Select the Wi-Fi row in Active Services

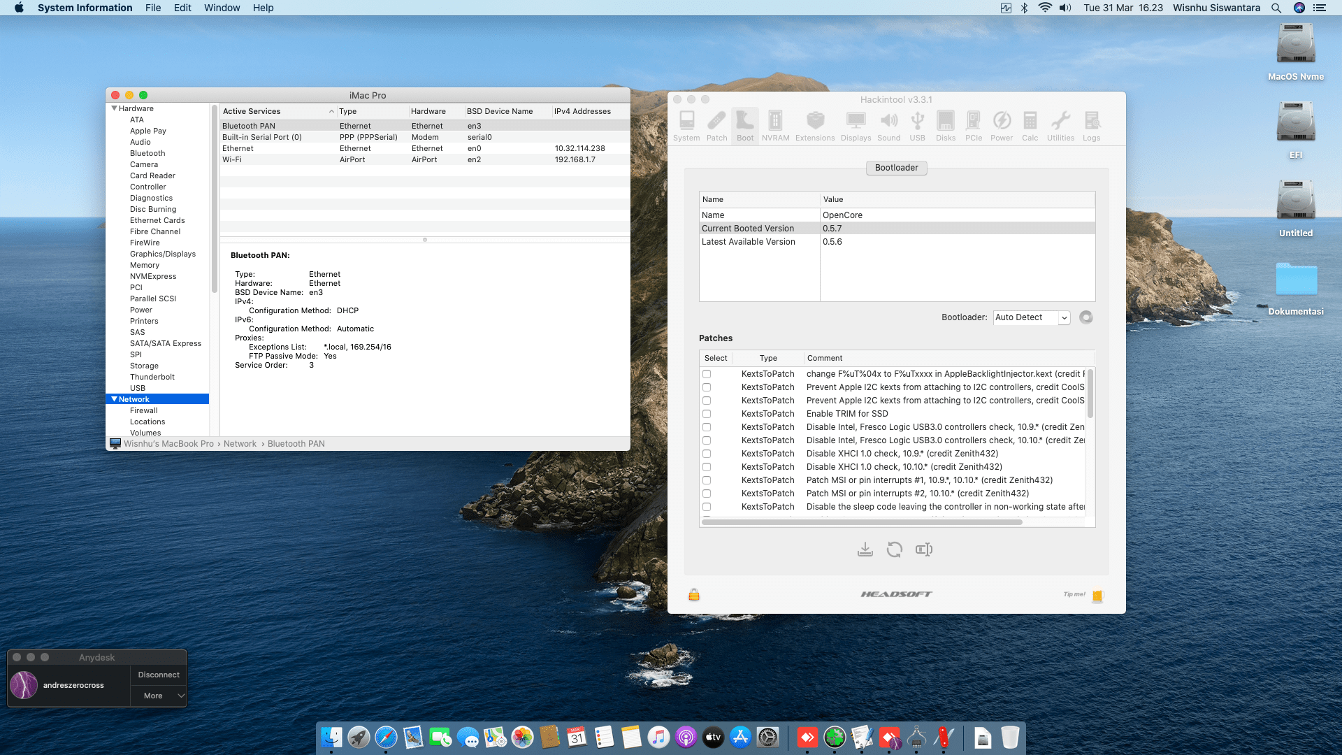[x=425, y=159]
